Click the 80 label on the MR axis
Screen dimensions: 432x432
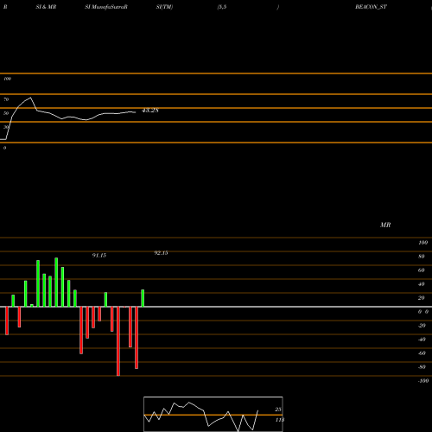(422, 257)
